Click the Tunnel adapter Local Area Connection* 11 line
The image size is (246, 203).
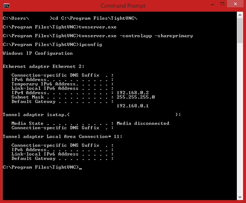pos(63,137)
